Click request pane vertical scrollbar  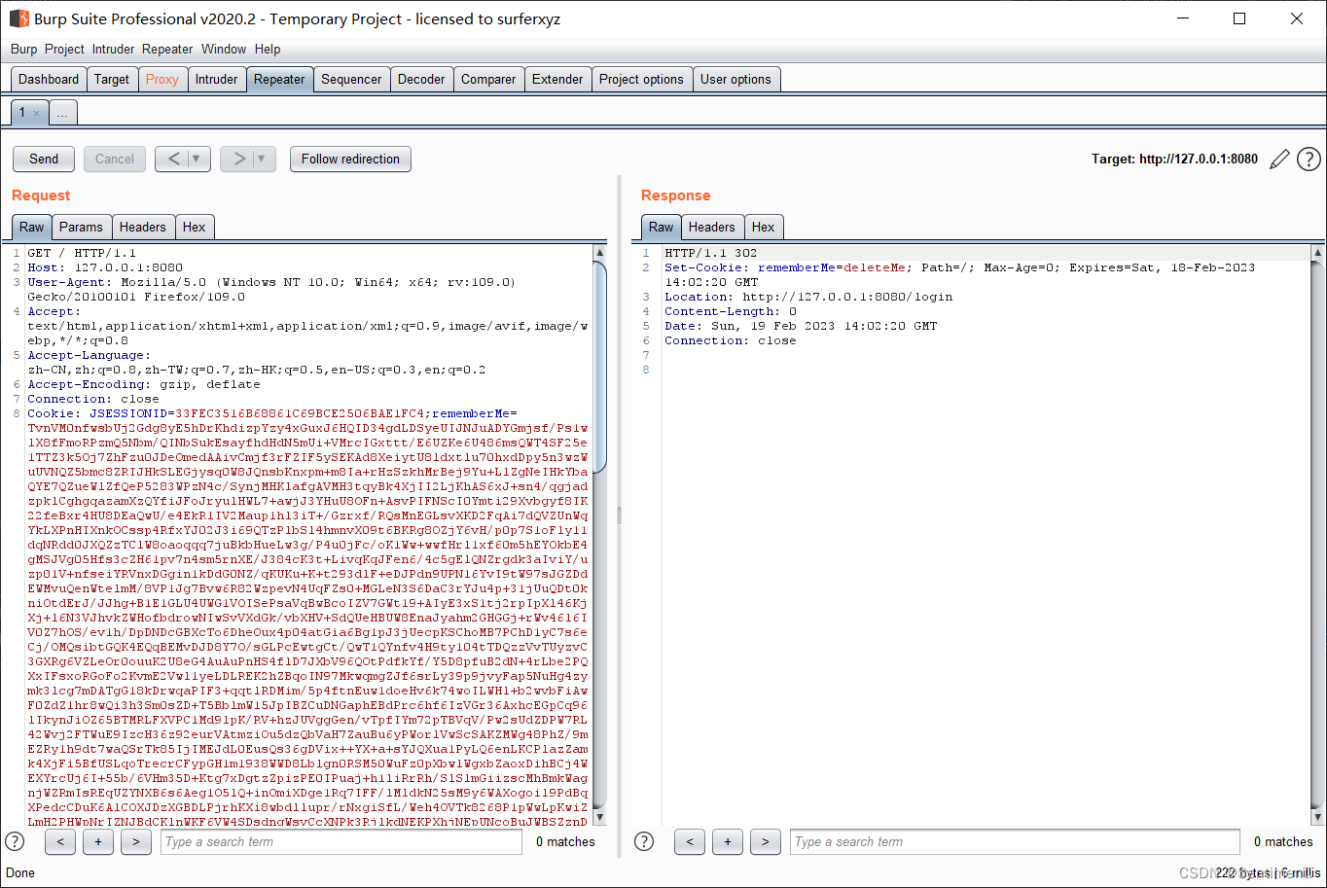tap(599, 535)
